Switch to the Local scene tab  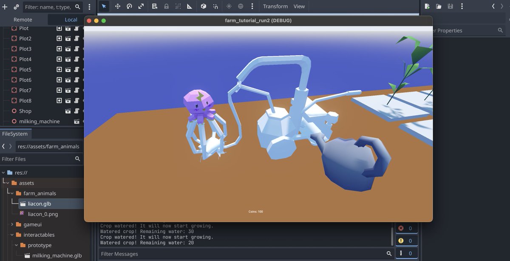click(x=71, y=20)
